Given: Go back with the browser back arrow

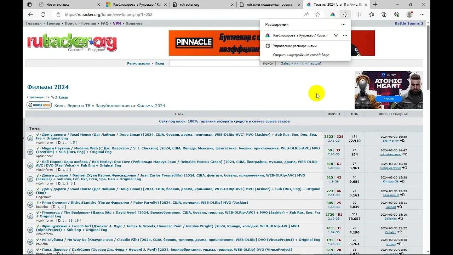Looking at the screenshot, I should point(30,15).
